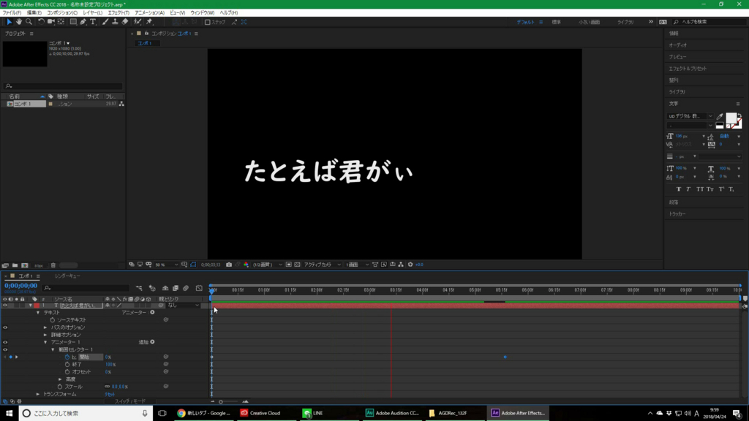Delete selected item with project trash icon
The width and height of the screenshot is (749, 421).
(53, 265)
